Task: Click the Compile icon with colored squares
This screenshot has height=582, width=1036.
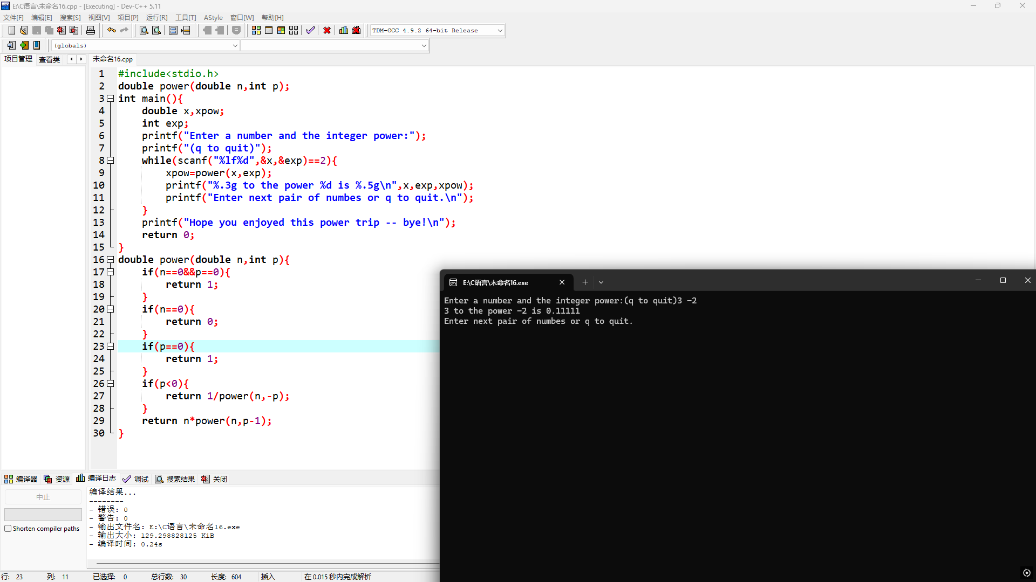Action: coord(256,30)
